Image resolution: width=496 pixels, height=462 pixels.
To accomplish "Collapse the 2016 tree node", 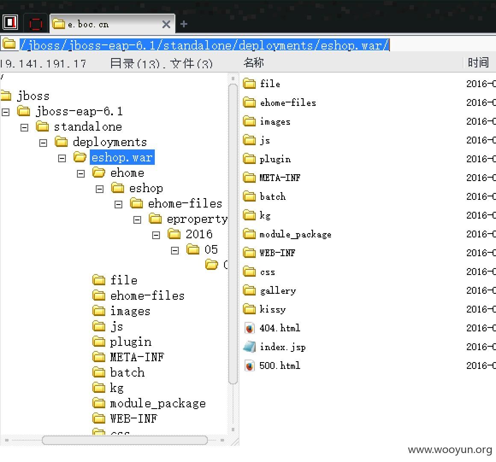I will (x=156, y=235).
